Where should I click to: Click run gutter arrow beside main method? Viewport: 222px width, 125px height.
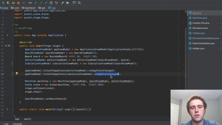(x=8, y=109)
